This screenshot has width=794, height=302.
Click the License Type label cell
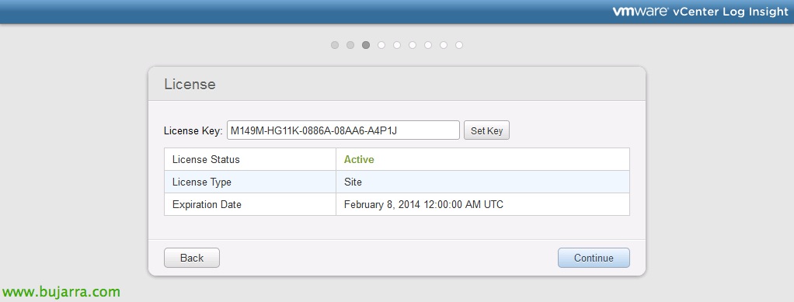point(250,182)
